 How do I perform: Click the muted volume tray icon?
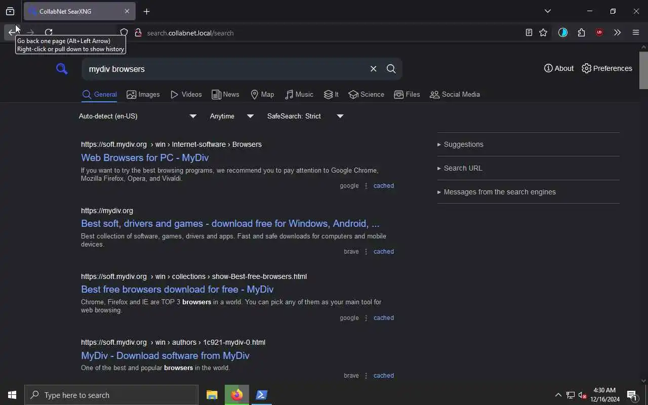[582, 395]
